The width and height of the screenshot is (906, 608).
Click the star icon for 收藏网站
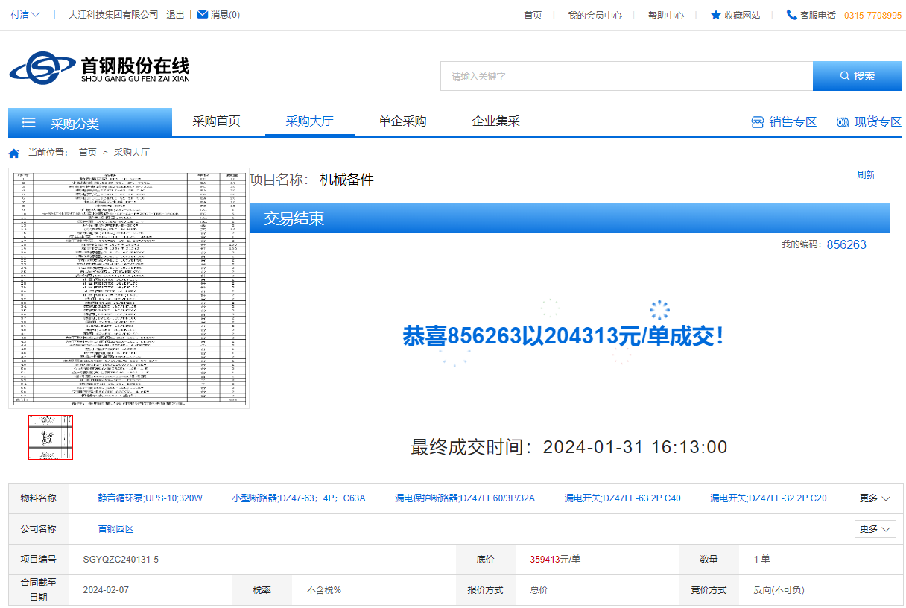(716, 15)
